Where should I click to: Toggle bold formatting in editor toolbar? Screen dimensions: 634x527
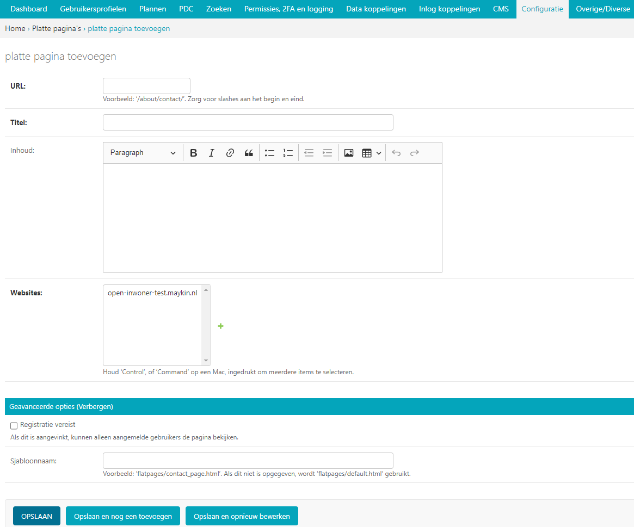(193, 153)
